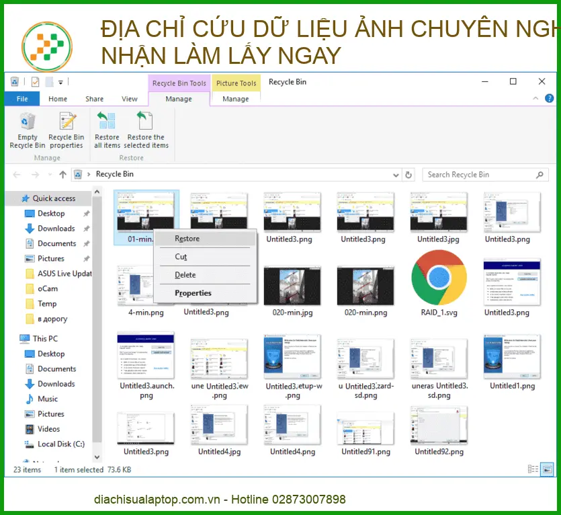This screenshot has height=515, width=561.
Task: Switch to large thumbnails view in status bar
Action: 547,469
